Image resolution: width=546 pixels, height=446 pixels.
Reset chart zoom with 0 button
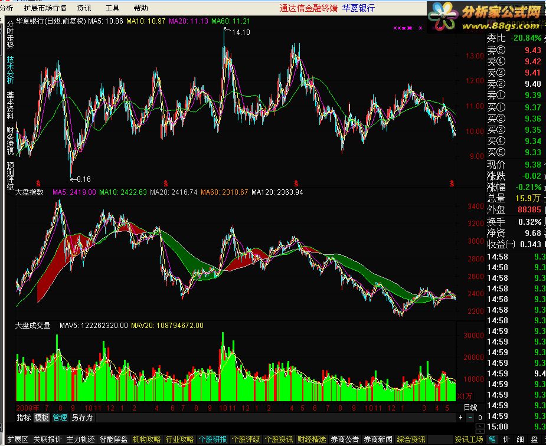pyautogui.click(x=480, y=418)
